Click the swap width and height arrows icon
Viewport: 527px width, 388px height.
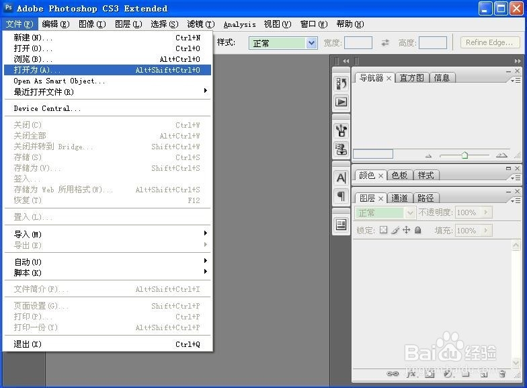click(x=385, y=43)
